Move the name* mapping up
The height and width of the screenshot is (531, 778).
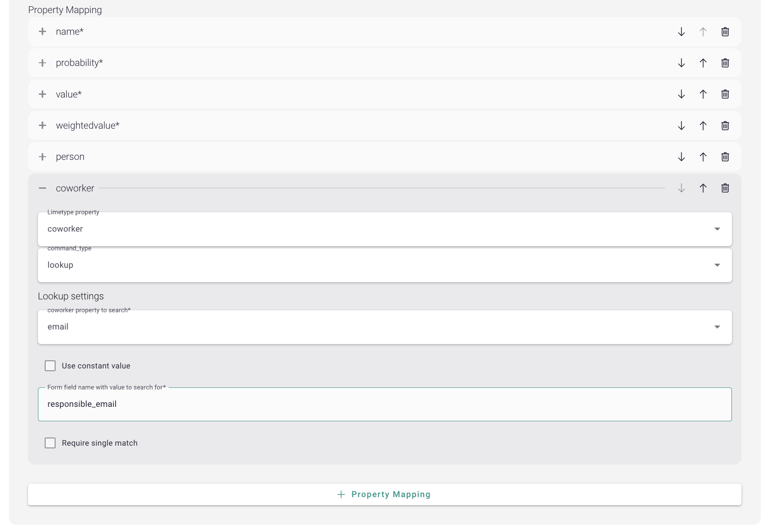coord(703,32)
